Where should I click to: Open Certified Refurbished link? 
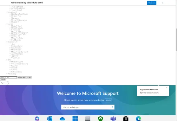(x=18, y=8)
